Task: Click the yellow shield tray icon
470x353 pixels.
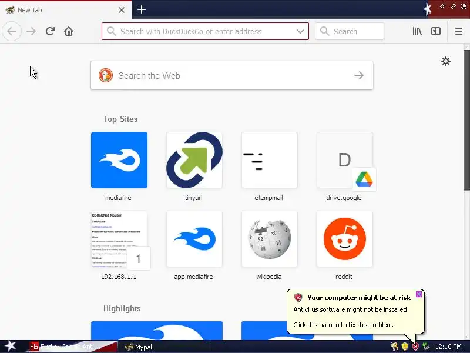Action: click(x=405, y=347)
